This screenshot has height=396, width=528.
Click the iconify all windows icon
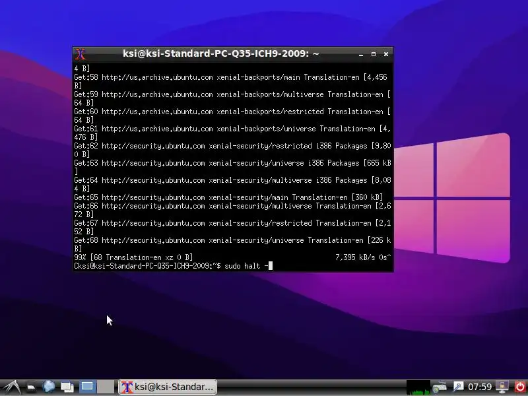[x=67, y=387]
